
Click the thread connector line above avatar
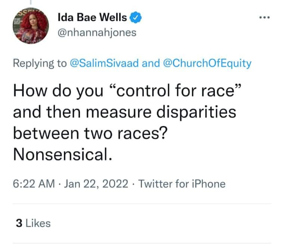[31, 2]
